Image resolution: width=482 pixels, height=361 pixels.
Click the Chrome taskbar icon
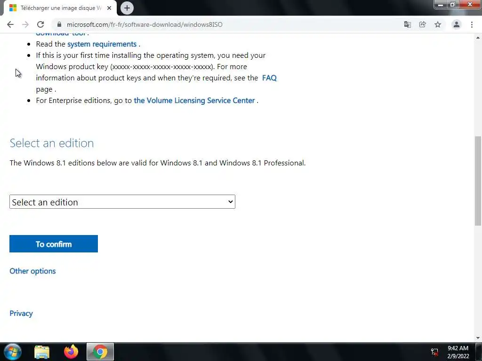[x=100, y=352]
